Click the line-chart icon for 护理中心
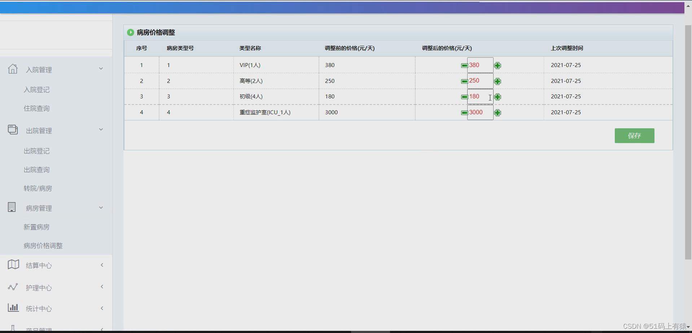Viewport: 692px width, 333px height. [x=13, y=287]
